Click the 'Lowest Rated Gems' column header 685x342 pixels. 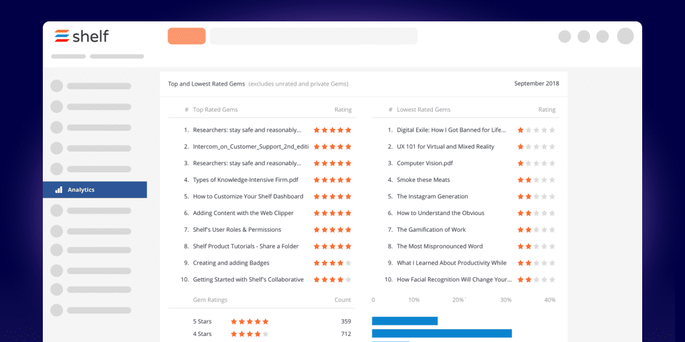pos(423,110)
